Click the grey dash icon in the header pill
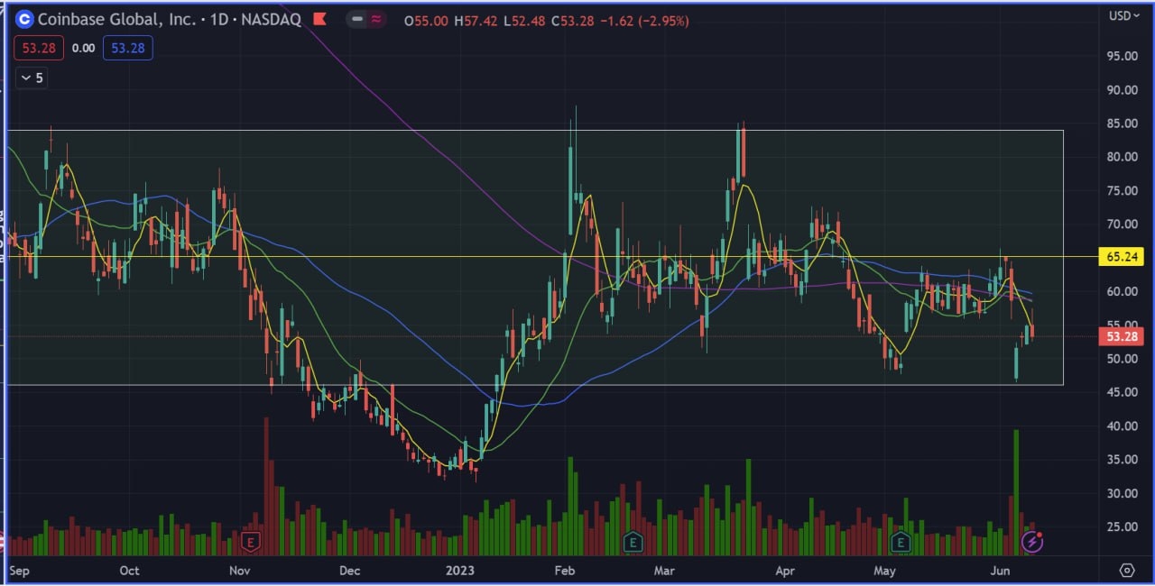 358,19
